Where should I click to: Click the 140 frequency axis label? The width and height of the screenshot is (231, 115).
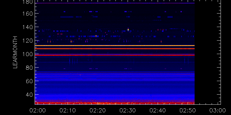click(27, 27)
